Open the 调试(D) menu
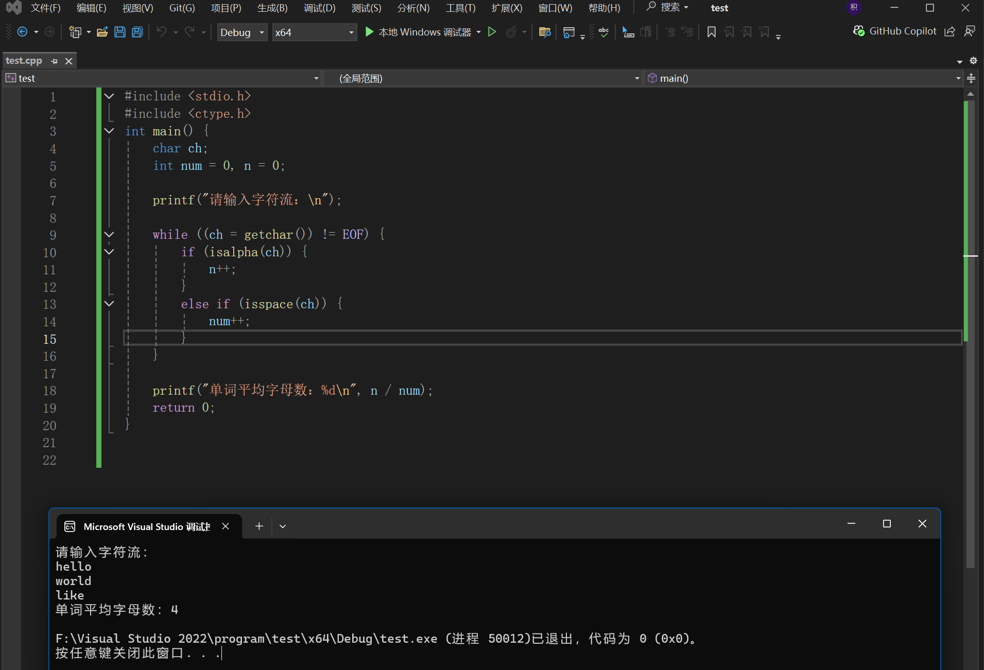Screen dimensions: 984x670 320,8
